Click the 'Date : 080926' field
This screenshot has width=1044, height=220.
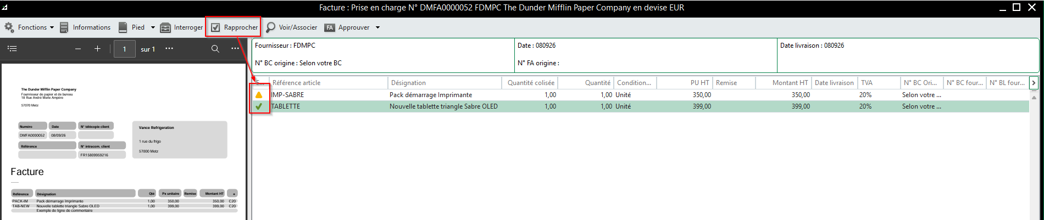(x=537, y=46)
